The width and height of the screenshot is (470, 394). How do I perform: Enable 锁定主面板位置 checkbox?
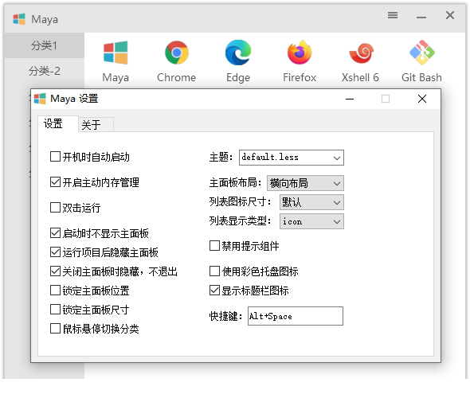[55, 290]
